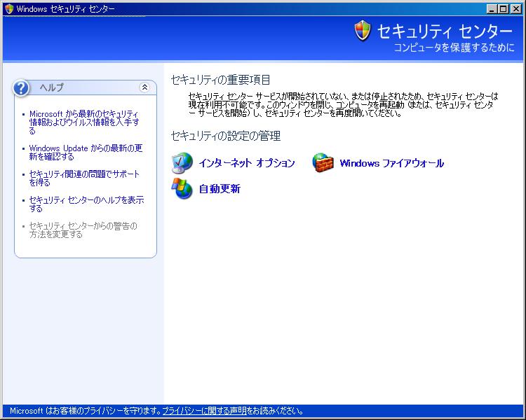The height and width of the screenshot is (420, 526).
Task: Open the 自動更新 text link
Action: click(x=220, y=189)
